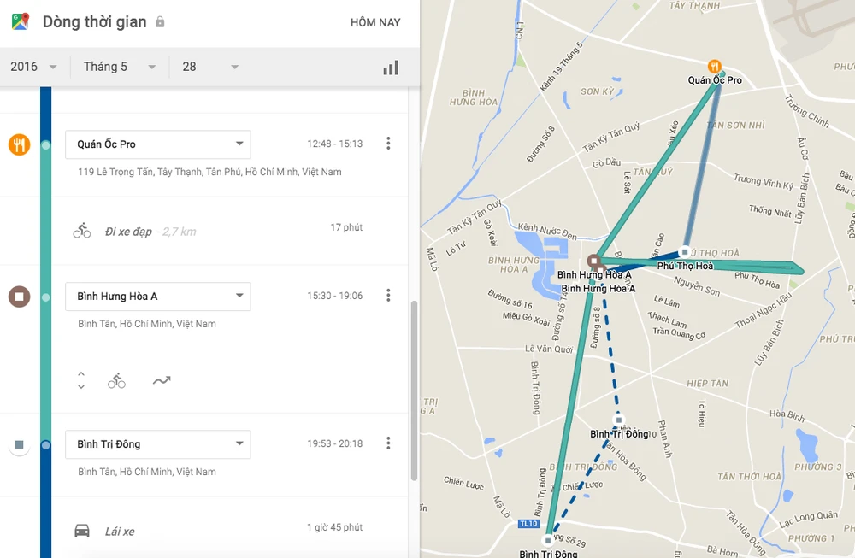
Task: Click the Đi xe đạp 2,7 km segment
Action: [150, 231]
